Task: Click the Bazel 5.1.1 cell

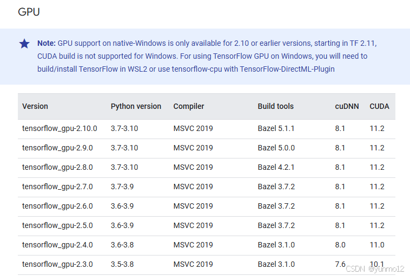Action: 276,128
